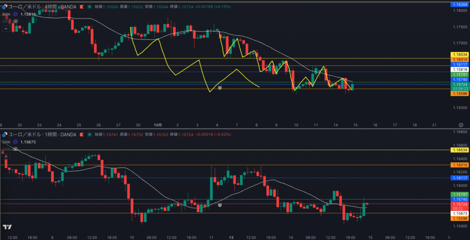Click the purple SMA indicator icon in upper chart
The width and height of the screenshot is (470, 240).
15,14
